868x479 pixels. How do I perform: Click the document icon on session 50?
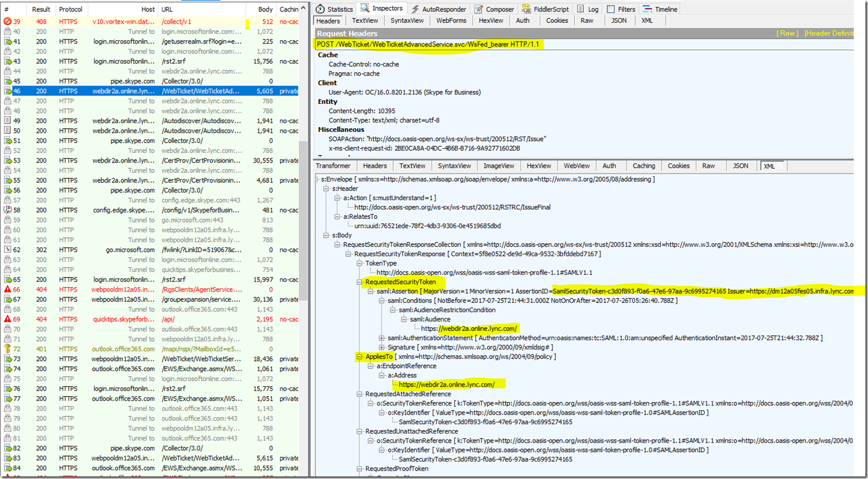tap(8, 131)
